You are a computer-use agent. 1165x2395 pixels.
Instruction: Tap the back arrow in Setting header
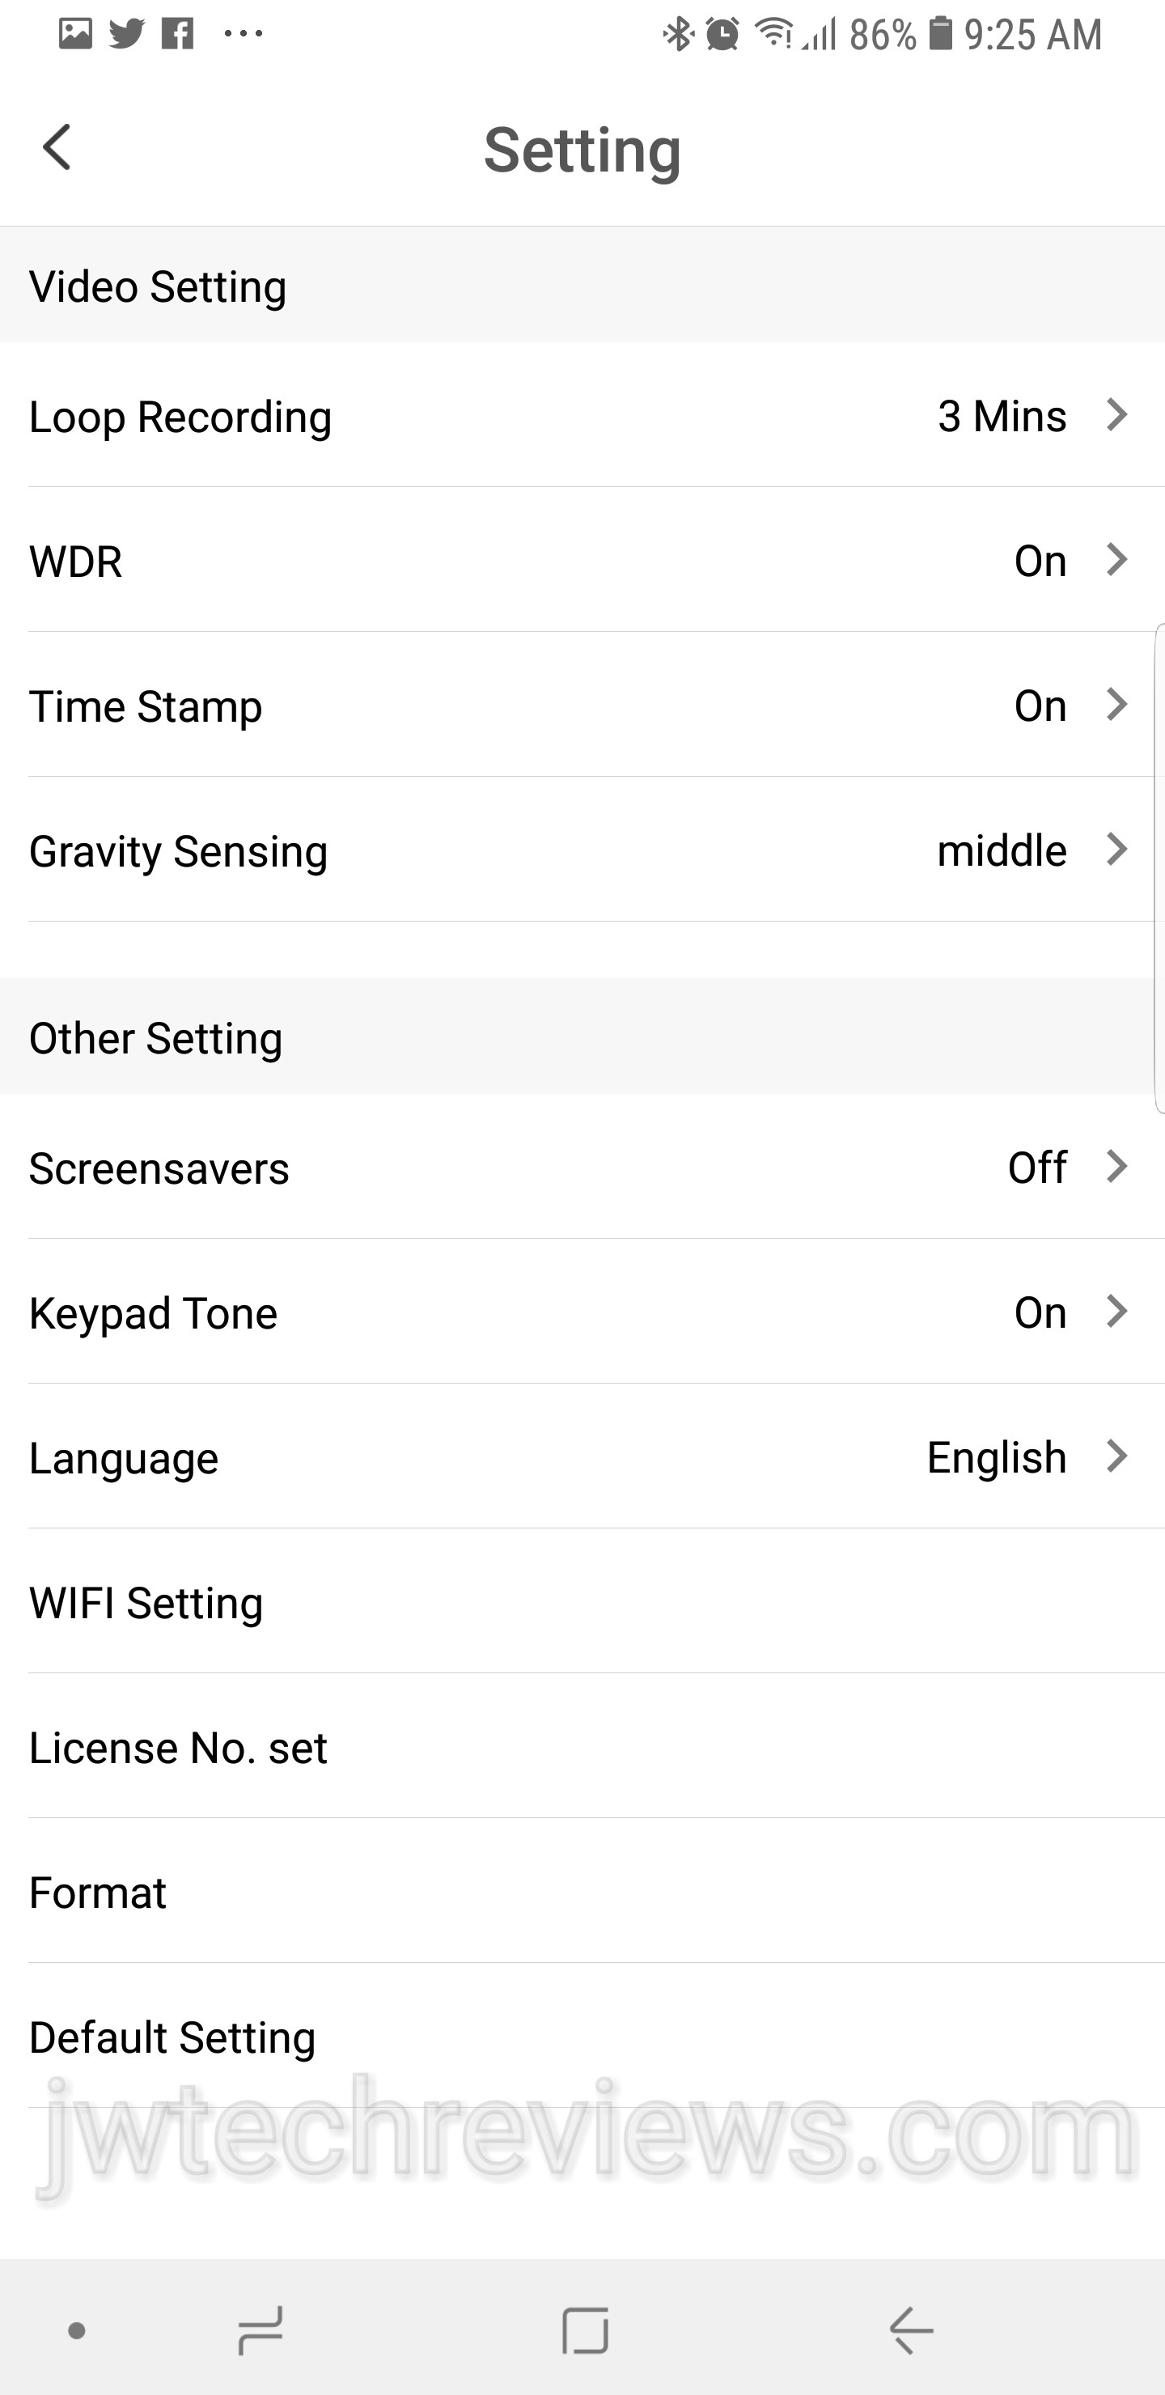click(57, 148)
